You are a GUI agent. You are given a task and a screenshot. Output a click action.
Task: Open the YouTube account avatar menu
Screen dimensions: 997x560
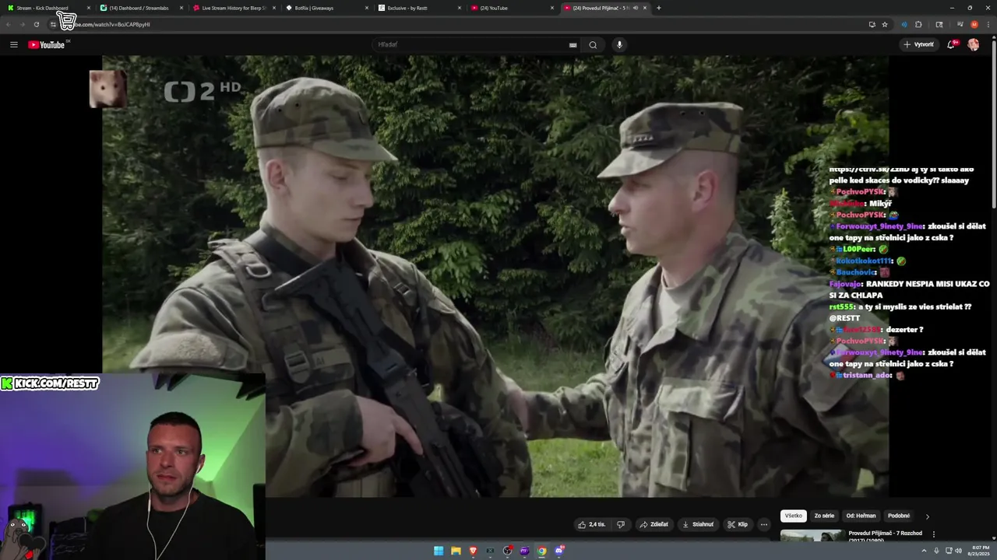(x=973, y=44)
